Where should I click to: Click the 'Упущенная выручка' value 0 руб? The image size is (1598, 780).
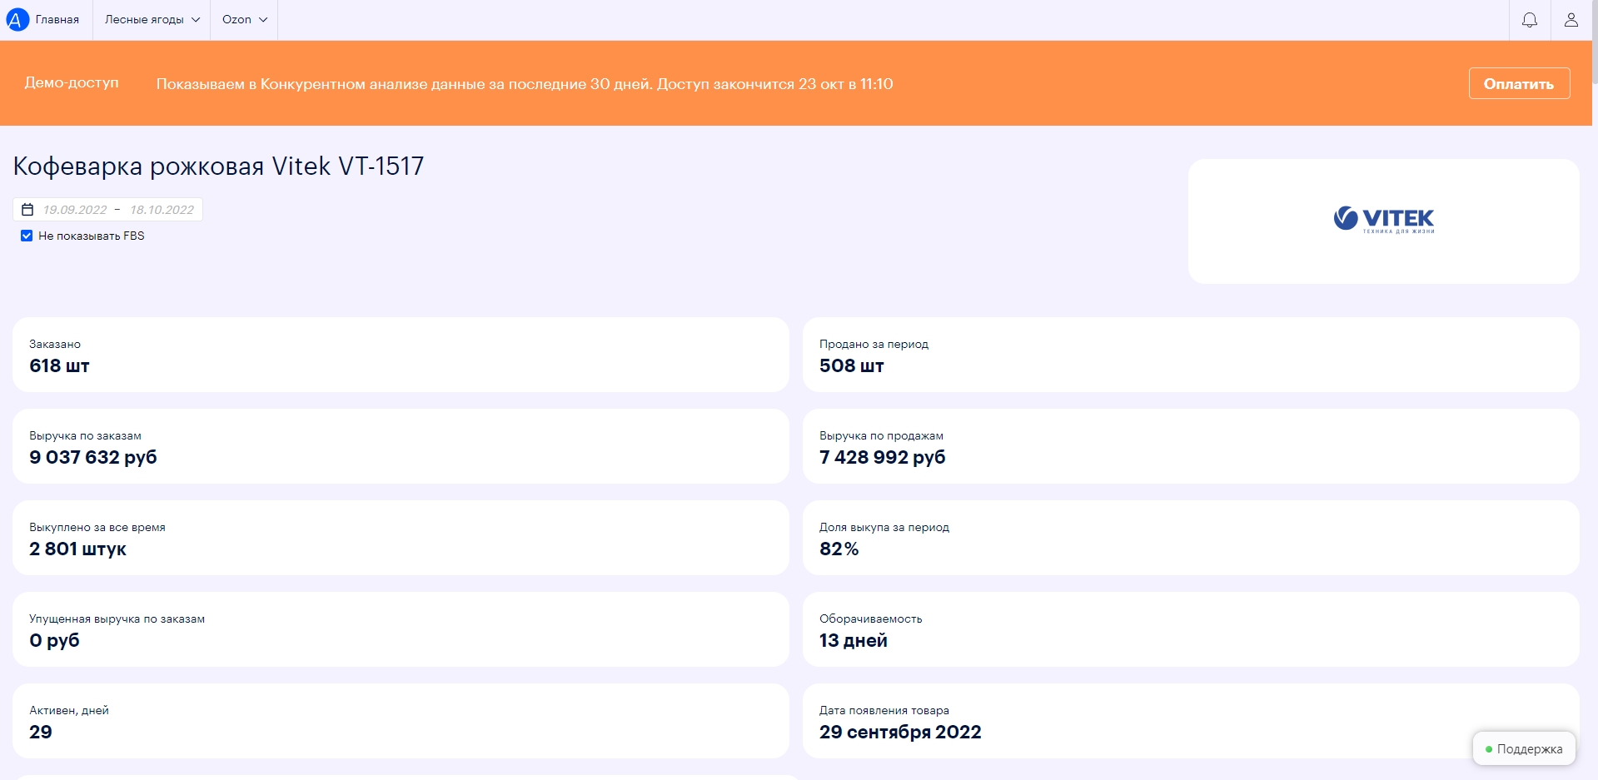coord(54,641)
